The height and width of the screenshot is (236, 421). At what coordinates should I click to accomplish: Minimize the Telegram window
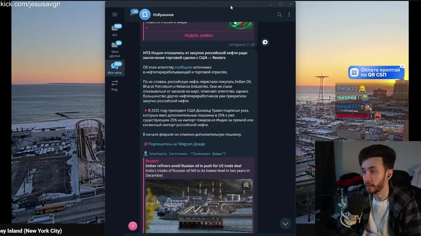click(271, 4)
